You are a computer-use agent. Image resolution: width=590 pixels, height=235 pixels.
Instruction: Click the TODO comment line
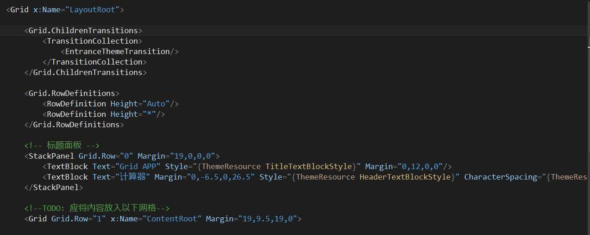(x=97, y=208)
